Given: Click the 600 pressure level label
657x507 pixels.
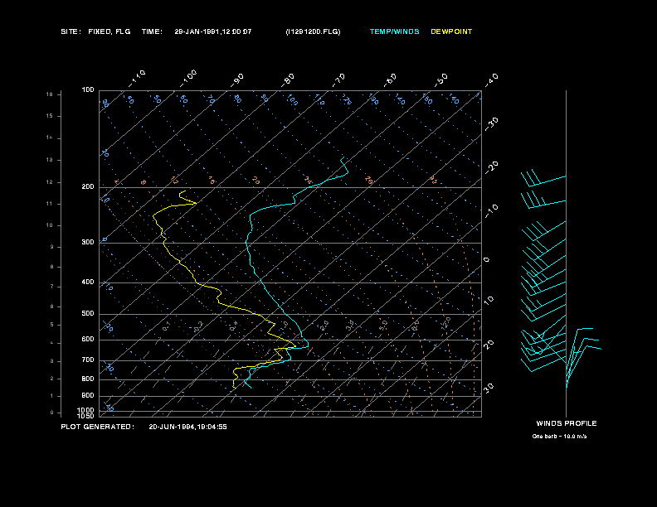Looking at the screenshot, I should point(88,340).
